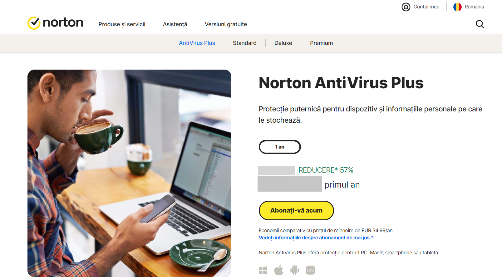Switch to the Premium tab

click(321, 43)
